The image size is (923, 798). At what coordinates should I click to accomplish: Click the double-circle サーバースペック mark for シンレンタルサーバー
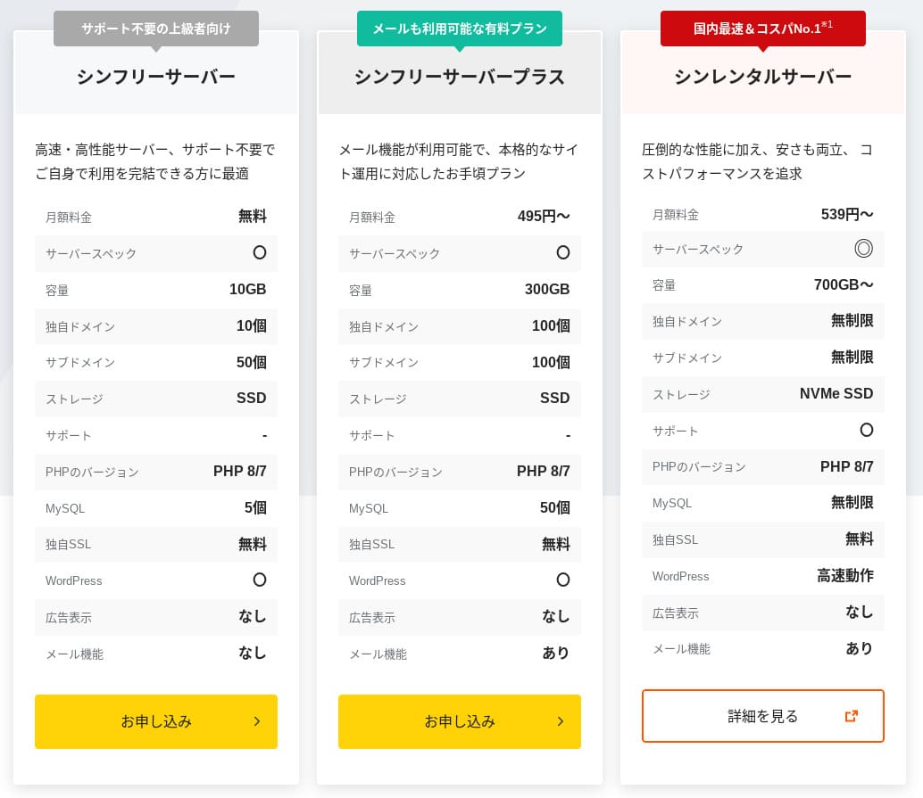(x=863, y=249)
